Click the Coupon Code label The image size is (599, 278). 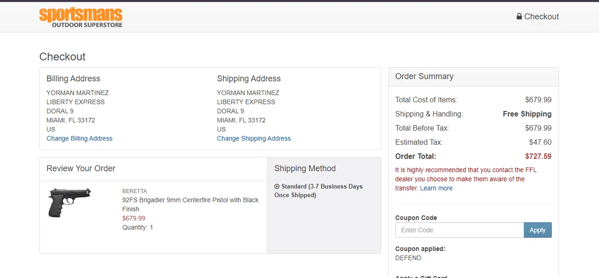coord(416,218)
